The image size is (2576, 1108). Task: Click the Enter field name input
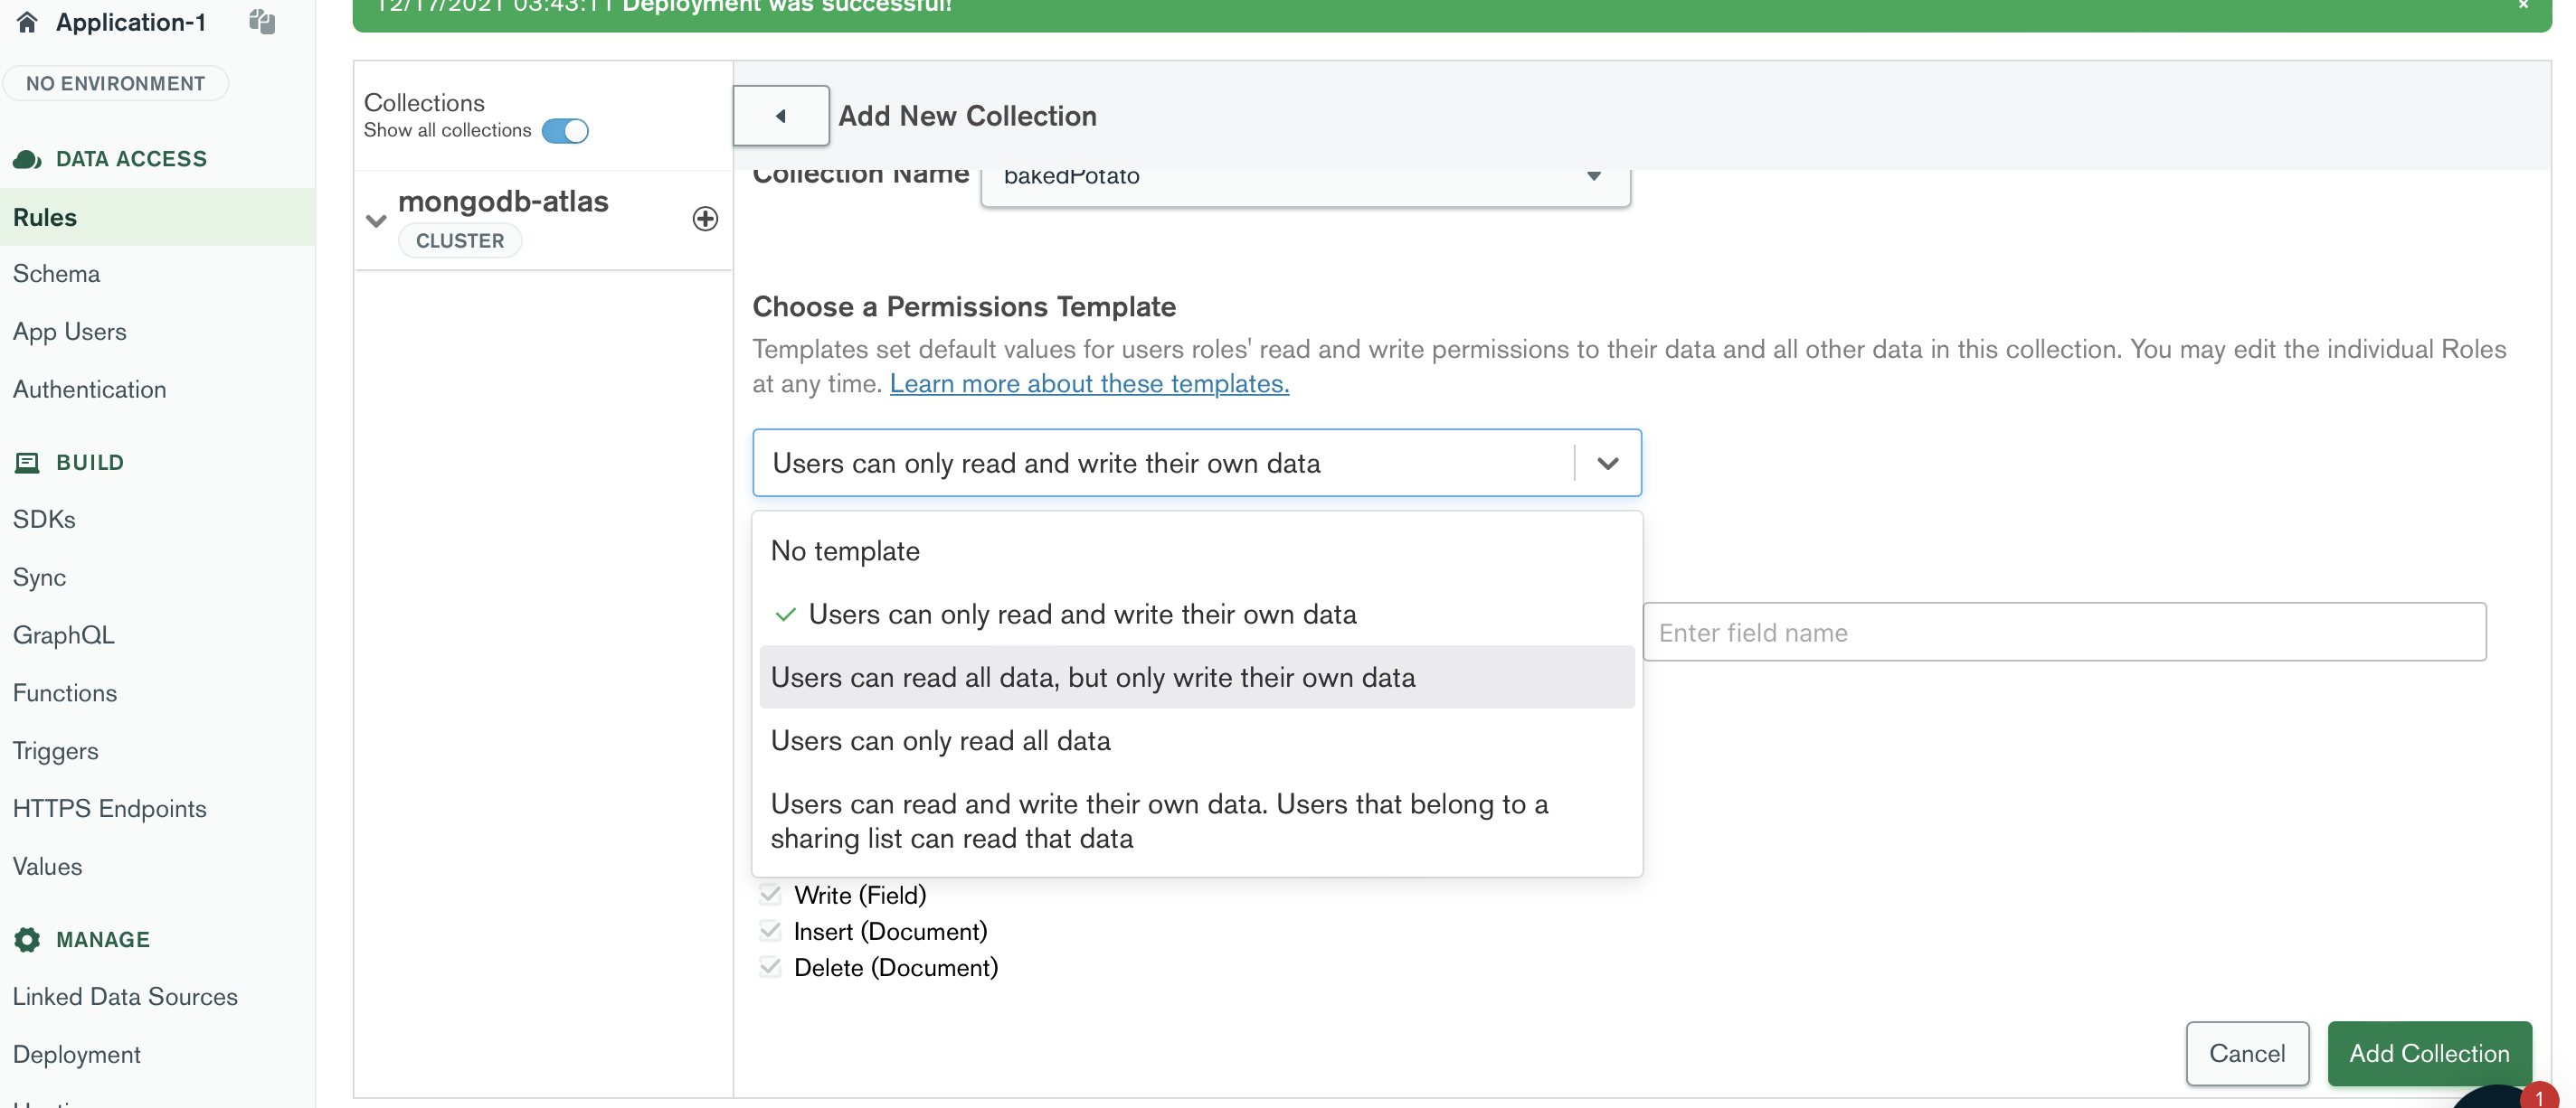tap(2064, 633)
